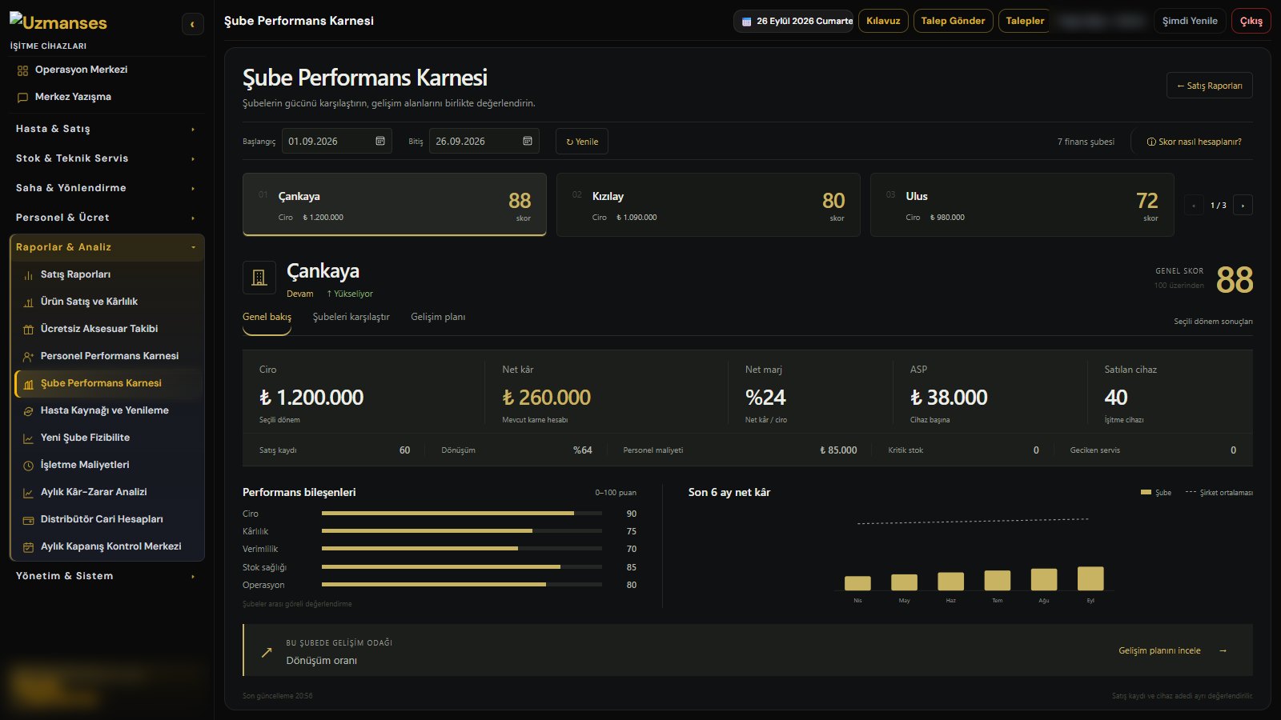Image resolution: width=1281 pixels, height=720 pixels.
Task: Open Gelişim planını incele link
Action: 1173,650
